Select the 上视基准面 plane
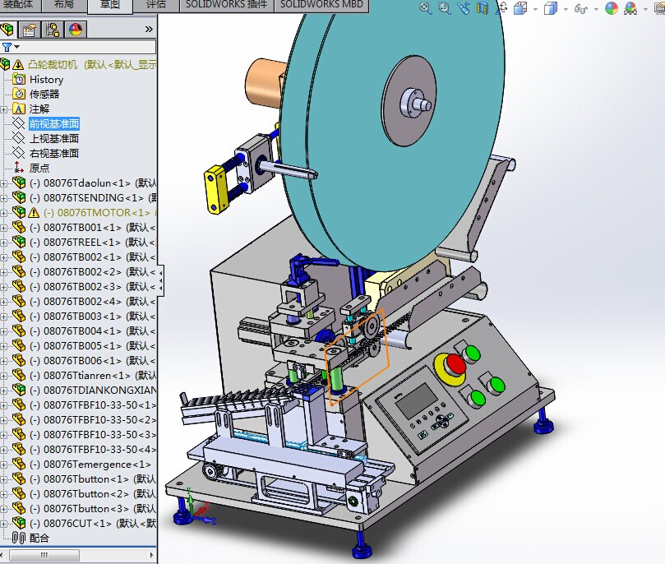The width and height of the screenshot is (665, 564). [x=54, y=139]
